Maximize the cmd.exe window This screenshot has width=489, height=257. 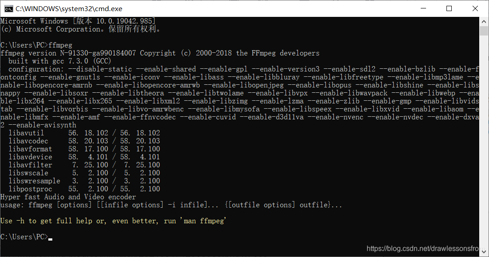coord(449,8)
